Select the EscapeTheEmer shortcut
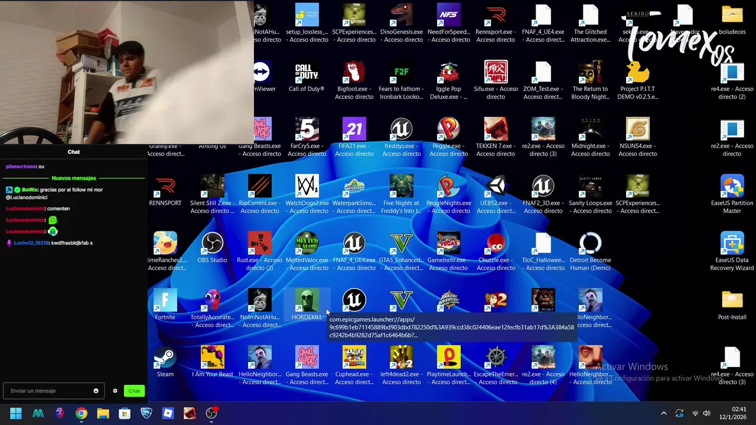 (496, 365)
